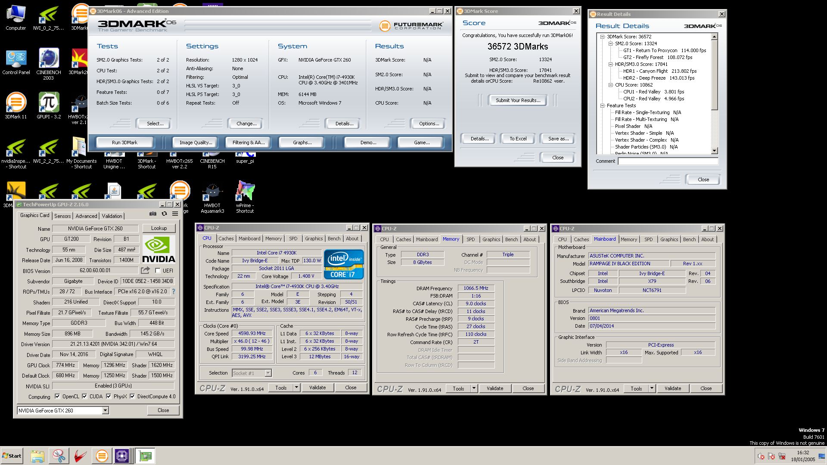Open nvidiaInspector shortcut icon

click(x=16, y=153)
